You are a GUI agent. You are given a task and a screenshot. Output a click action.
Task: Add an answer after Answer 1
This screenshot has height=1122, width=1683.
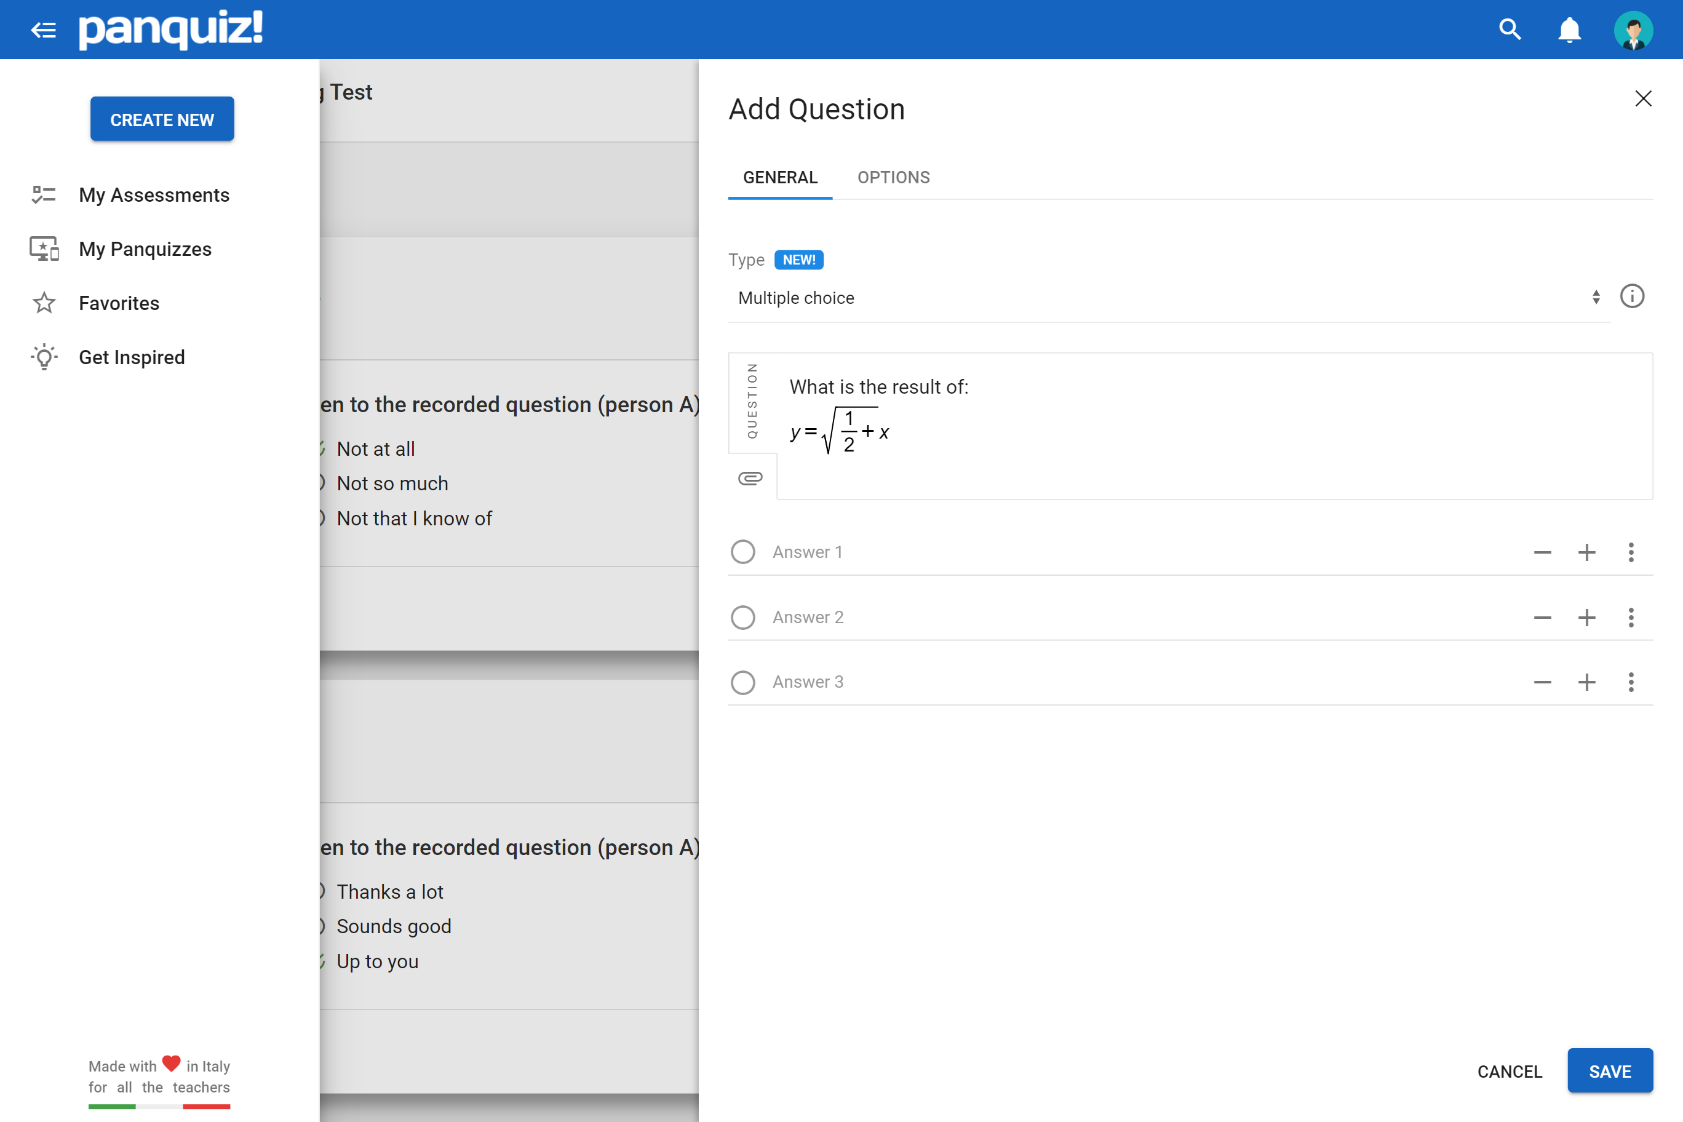tap(1586, 552)
